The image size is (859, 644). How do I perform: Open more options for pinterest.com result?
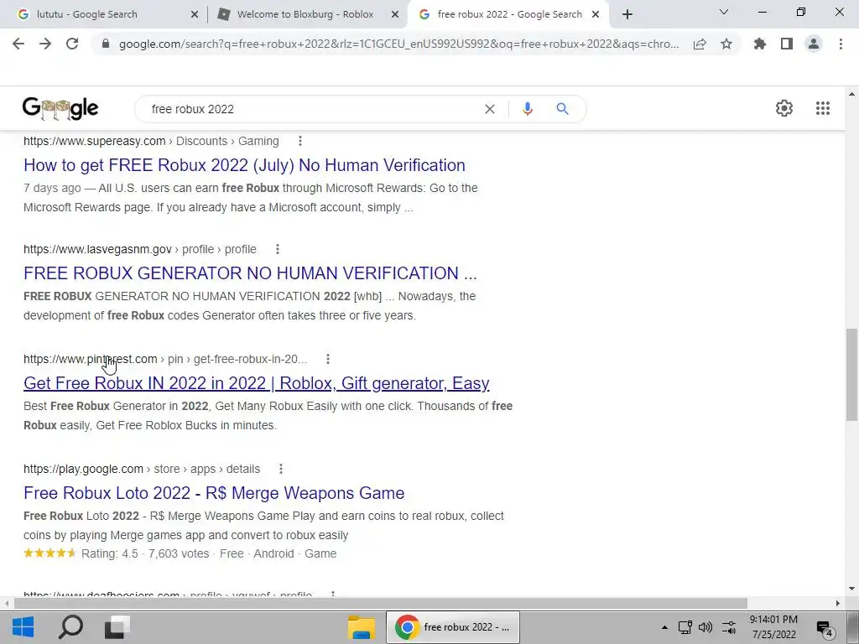[328, 359]
